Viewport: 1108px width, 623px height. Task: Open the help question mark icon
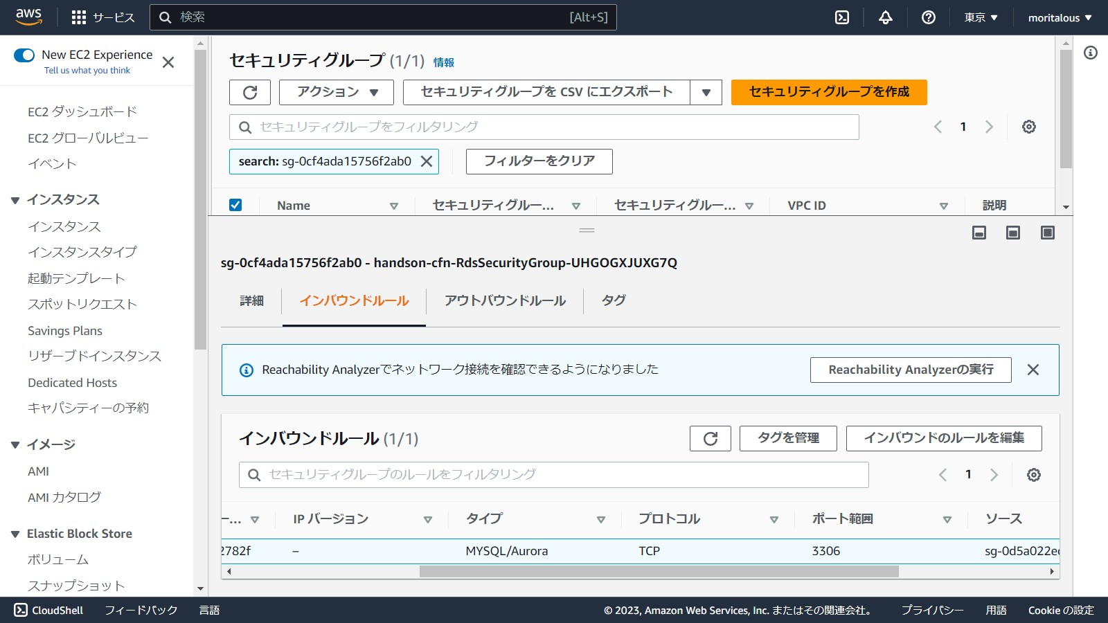coord(928,17)
